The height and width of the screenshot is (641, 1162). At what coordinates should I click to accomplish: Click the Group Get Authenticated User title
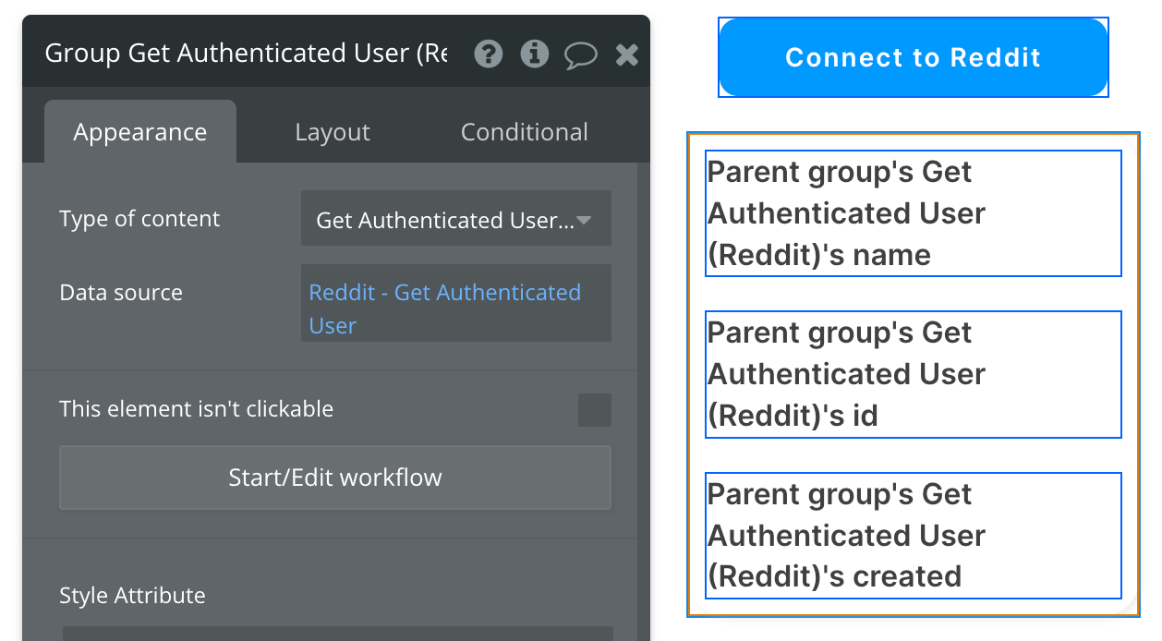click(x=246, y=54)
